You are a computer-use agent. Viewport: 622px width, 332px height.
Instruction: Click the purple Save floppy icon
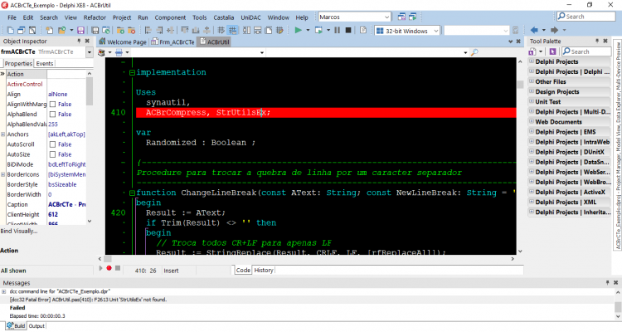80,30
